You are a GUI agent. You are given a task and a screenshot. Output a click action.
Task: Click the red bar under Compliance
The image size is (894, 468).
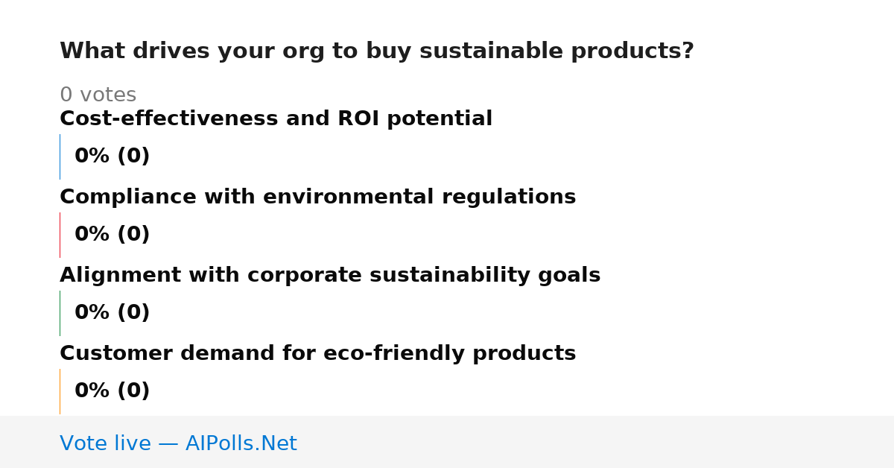tap(60, 235)
